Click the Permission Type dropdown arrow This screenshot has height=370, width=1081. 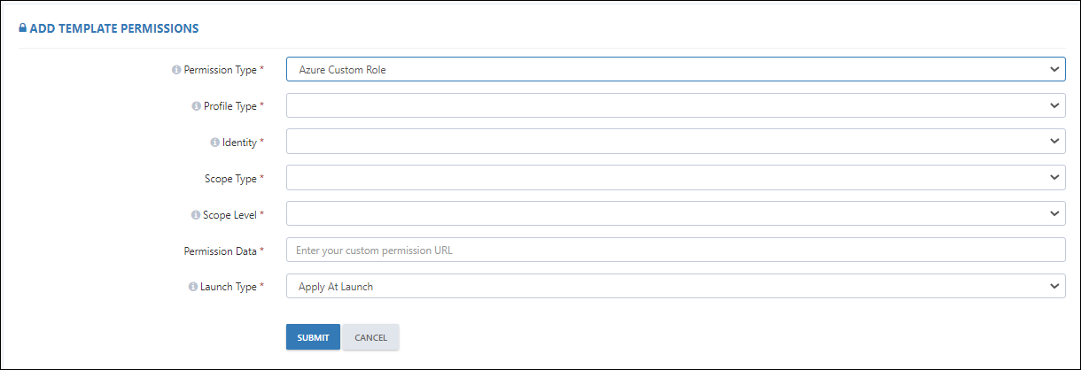(x=1054, y=69)
